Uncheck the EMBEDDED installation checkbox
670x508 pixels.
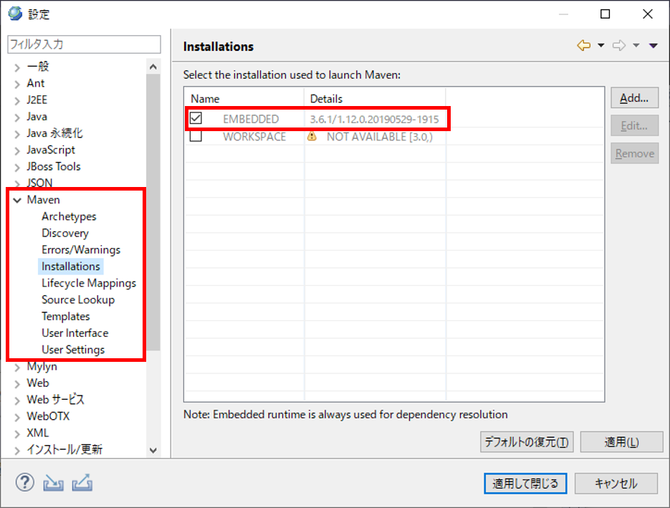click(196, 118)
